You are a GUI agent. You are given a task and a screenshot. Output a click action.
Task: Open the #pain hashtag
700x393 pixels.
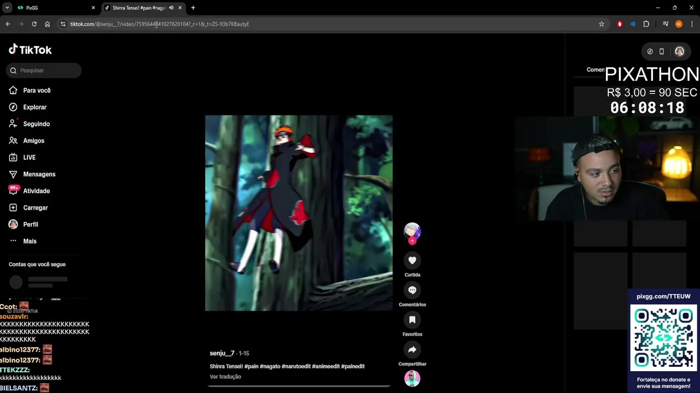[x=251, y=366]
